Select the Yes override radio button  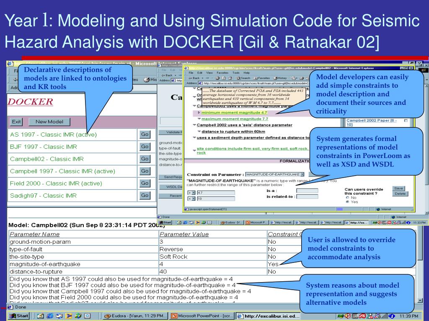pyautogui.click(x=347, y=202)
